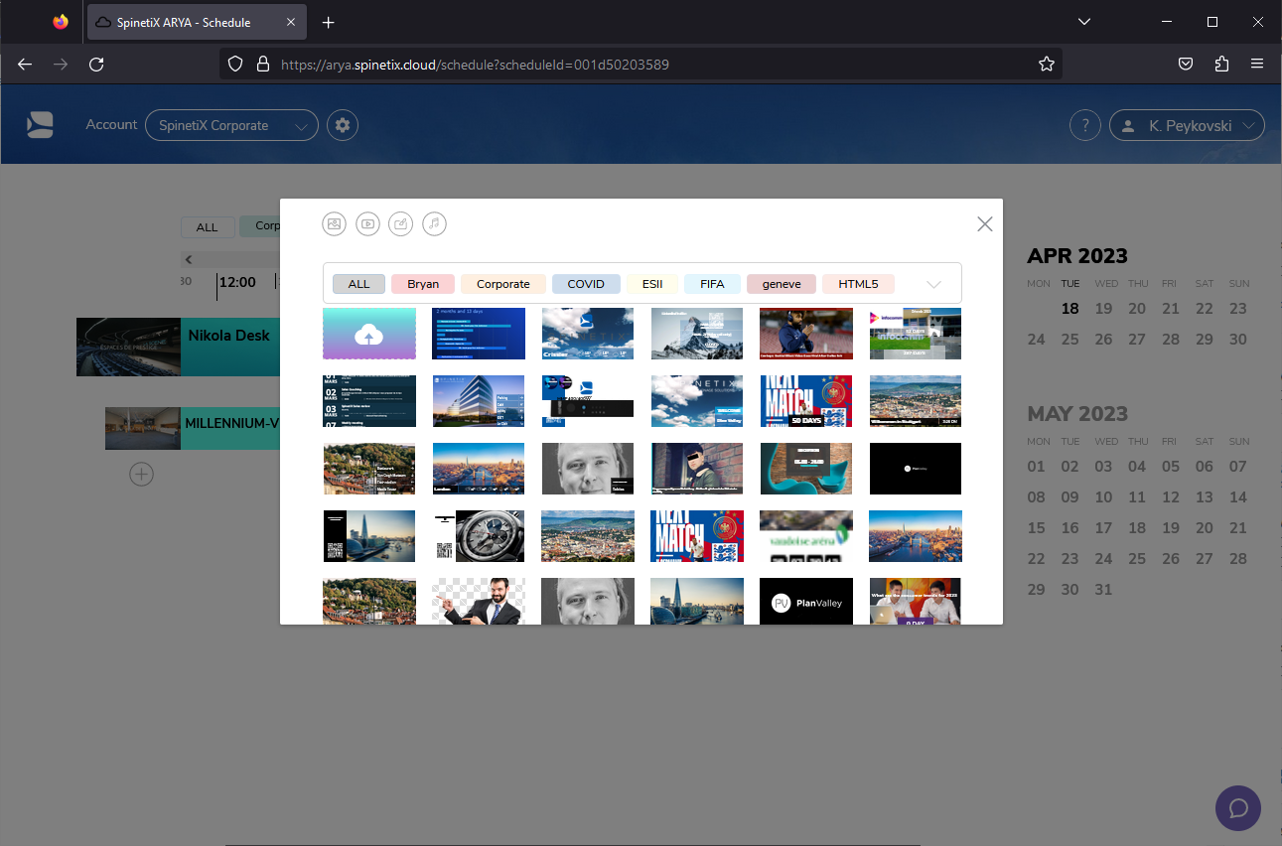The image size is (1282, 846).
Task: Open the SpinetiX Corporate account dropdown
Action: [231, 125]
